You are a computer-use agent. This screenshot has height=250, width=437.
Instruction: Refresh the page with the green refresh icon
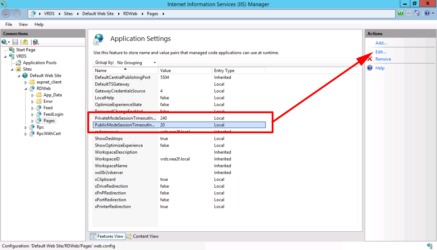(400, 13)
